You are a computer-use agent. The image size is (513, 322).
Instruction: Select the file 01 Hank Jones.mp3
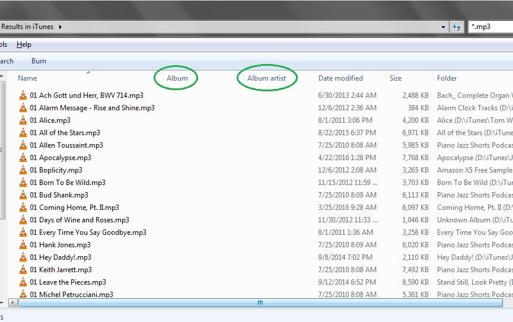60,244
